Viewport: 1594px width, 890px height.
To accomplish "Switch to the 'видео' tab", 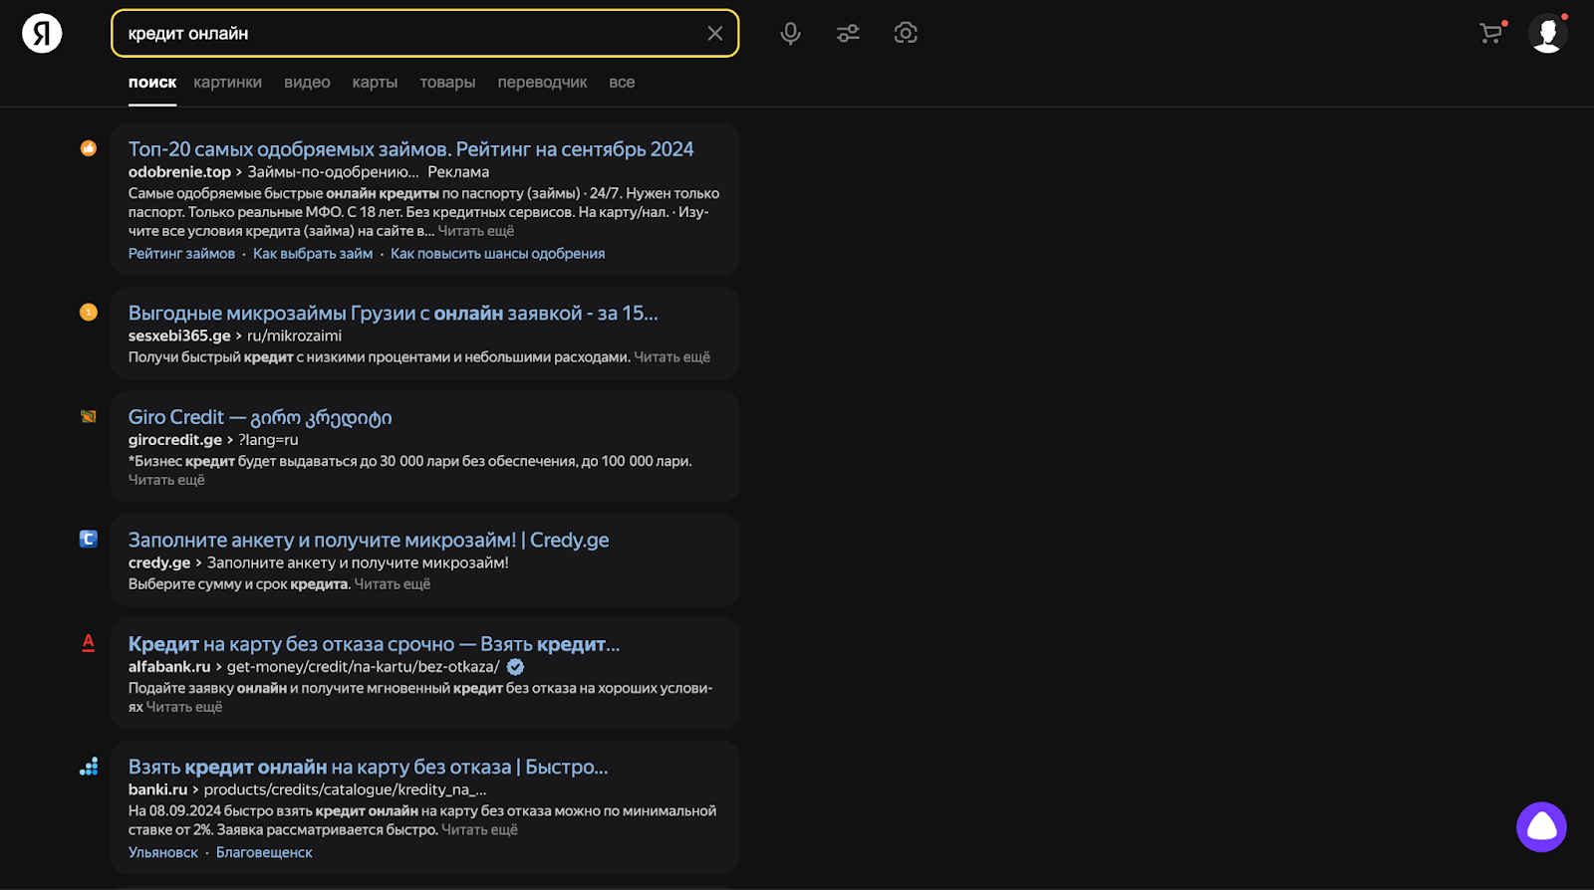I will point(307,83).
